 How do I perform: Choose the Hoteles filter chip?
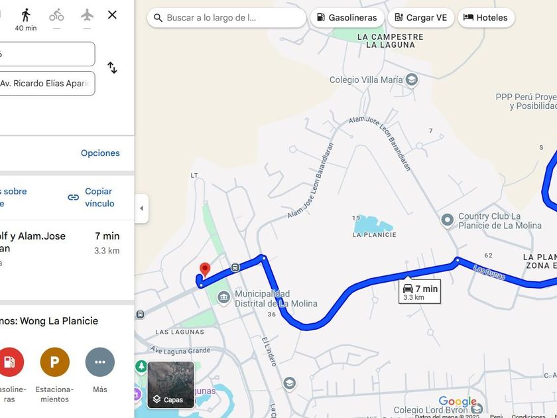486,17
